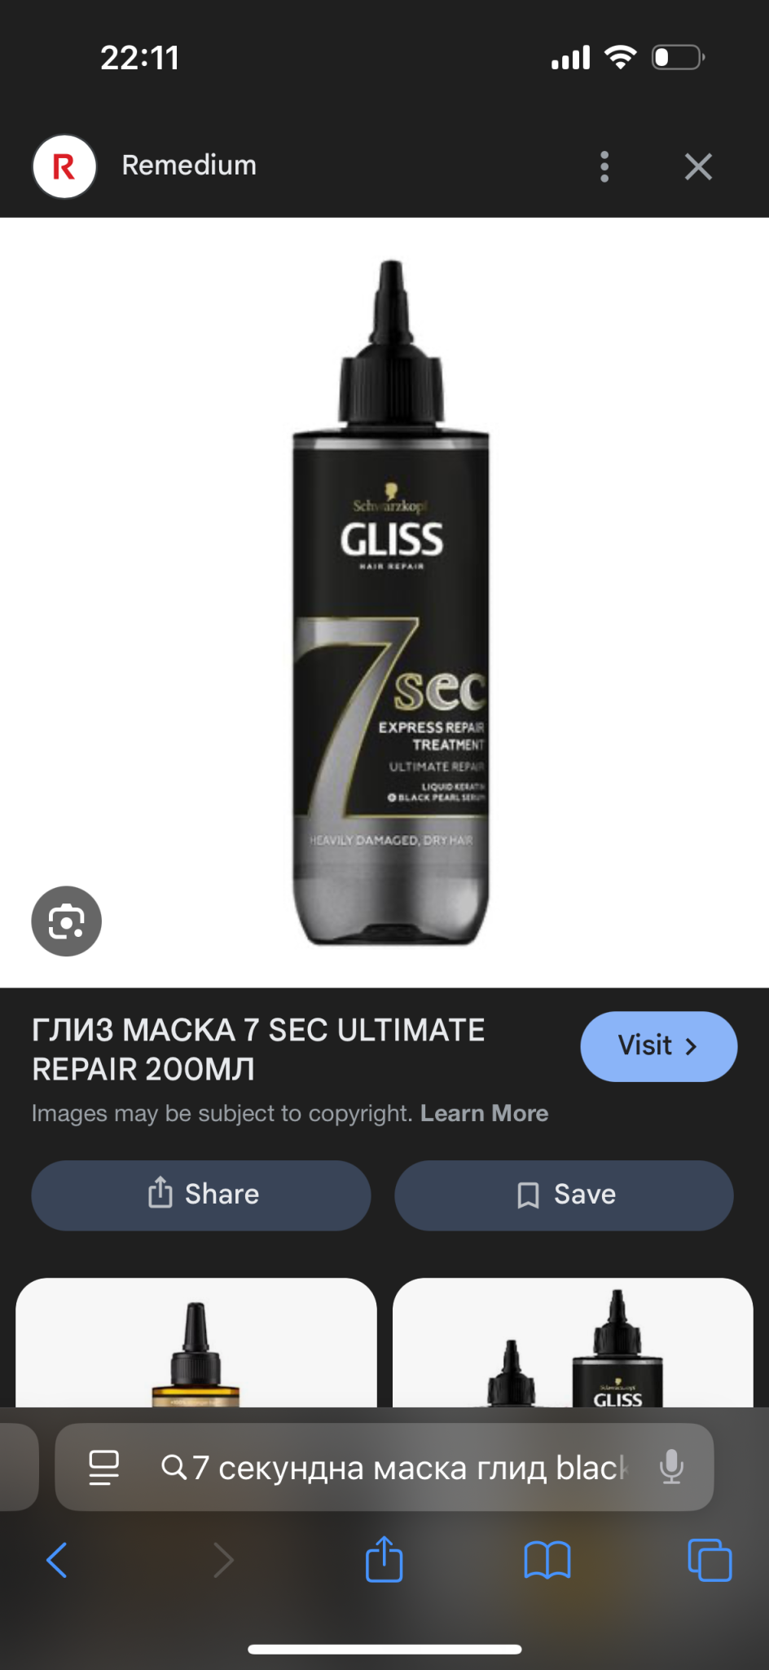
Task: Open the amber bottle related thumbnail
Action: tap(196, 1342)
